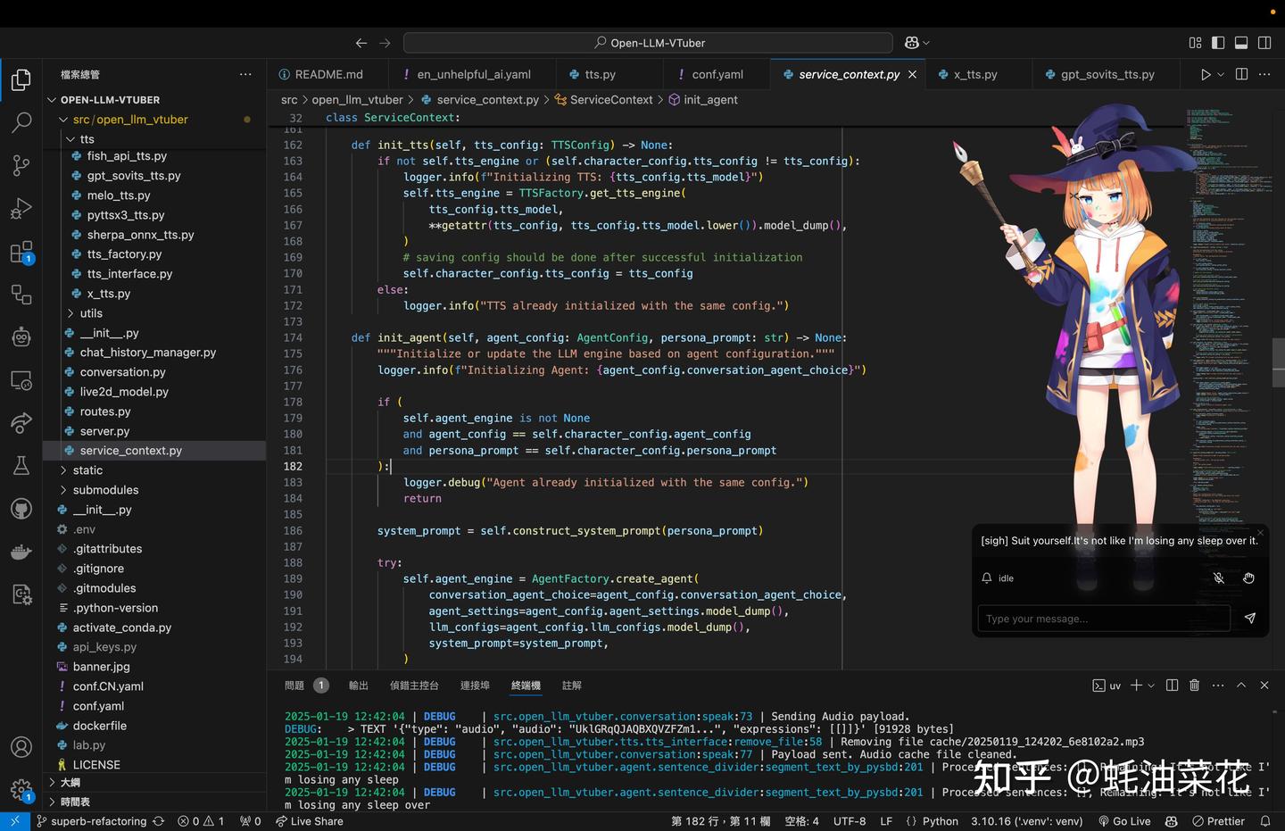Switch to the conf.yaml editor tab
The image size is (1285, 831).
[x=717, y=75]
